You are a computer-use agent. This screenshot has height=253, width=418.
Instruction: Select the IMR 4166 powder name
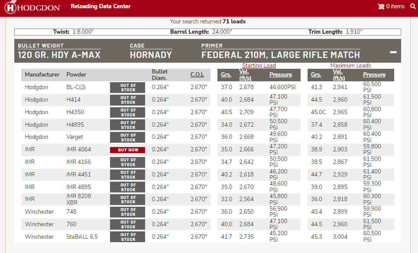click(x=79, y=162)
